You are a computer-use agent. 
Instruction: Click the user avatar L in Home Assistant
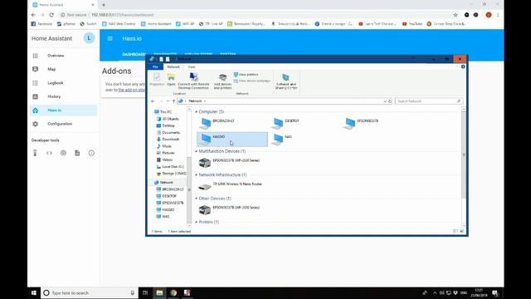click(89, 38)
